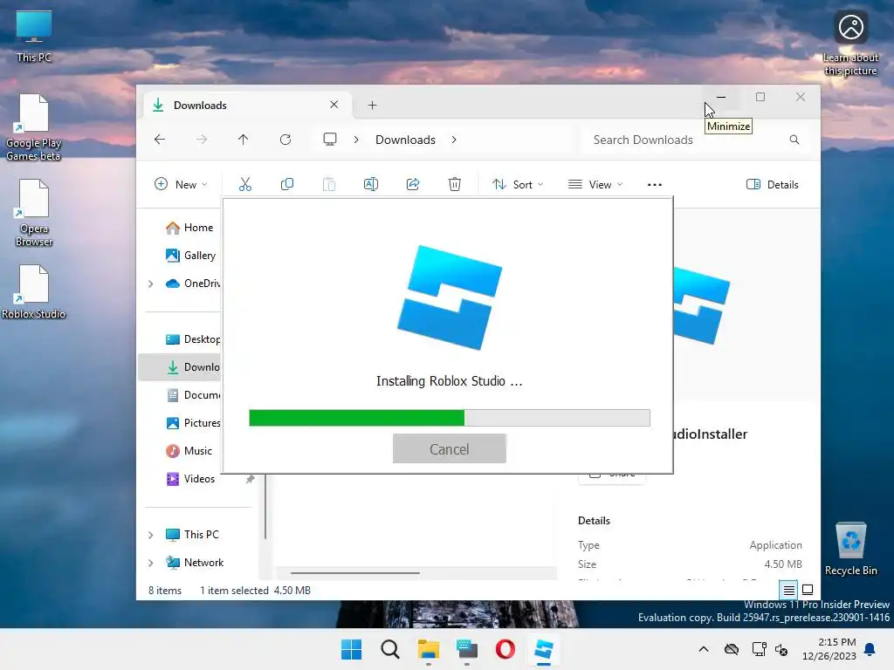Viewport: 894px width, 670px height.
Task: Click the network display tray icon
Action: pos(759,649)
